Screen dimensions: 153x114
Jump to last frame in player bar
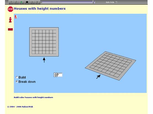point(37,2)
